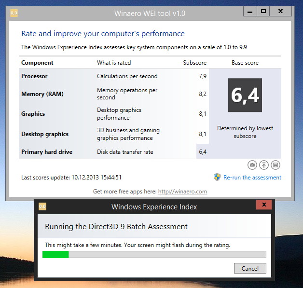Click the Subscore column header
Screen dimensions: 303x288
[195, 63]
